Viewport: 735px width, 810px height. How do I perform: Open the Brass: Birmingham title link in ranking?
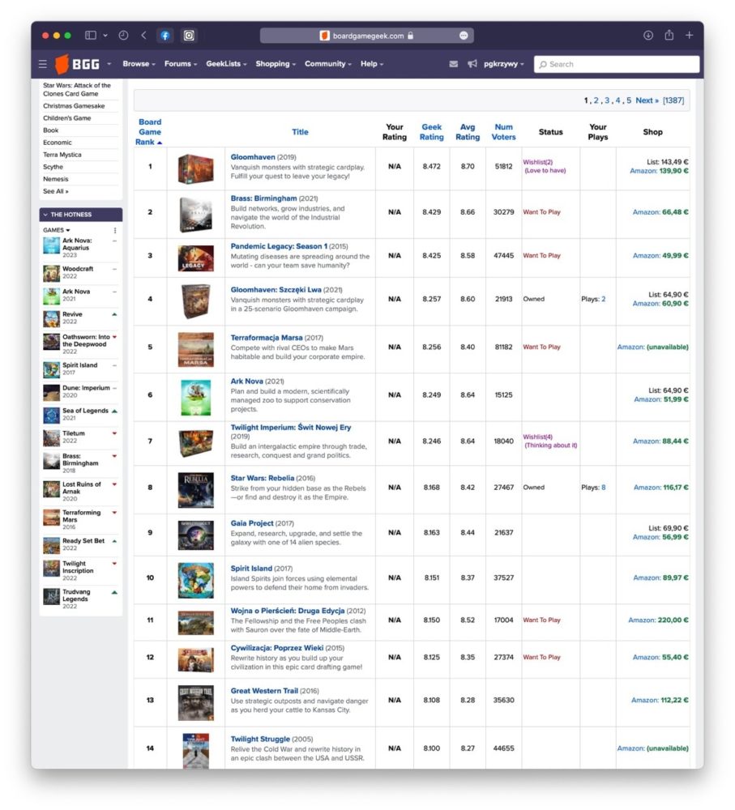263,198
